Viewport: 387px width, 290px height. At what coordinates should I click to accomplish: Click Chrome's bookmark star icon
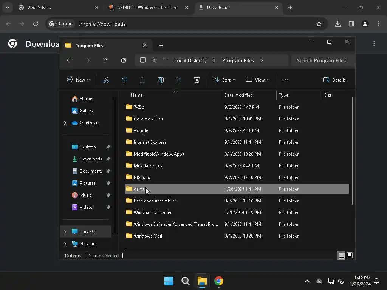pos(319,24)
